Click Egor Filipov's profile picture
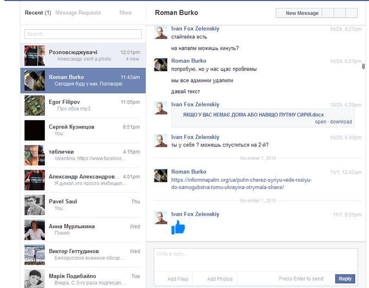This screenshot has height=288, width=369. tap(34, 105)
